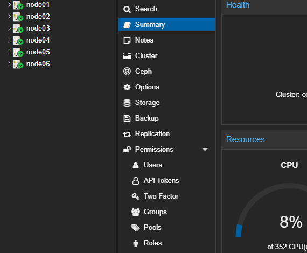Click the Resources panel title

[245, 139]
